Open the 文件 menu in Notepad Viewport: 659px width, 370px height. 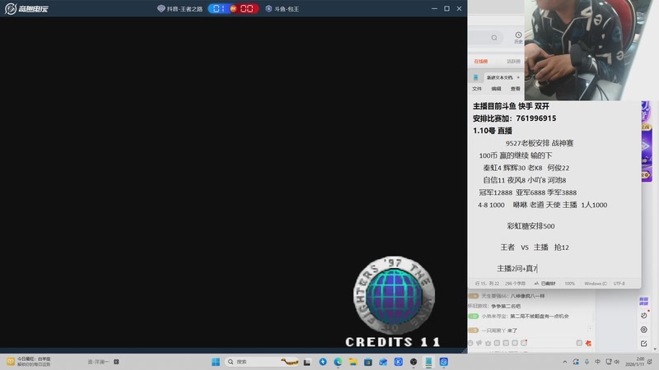(x=477, y=88)
